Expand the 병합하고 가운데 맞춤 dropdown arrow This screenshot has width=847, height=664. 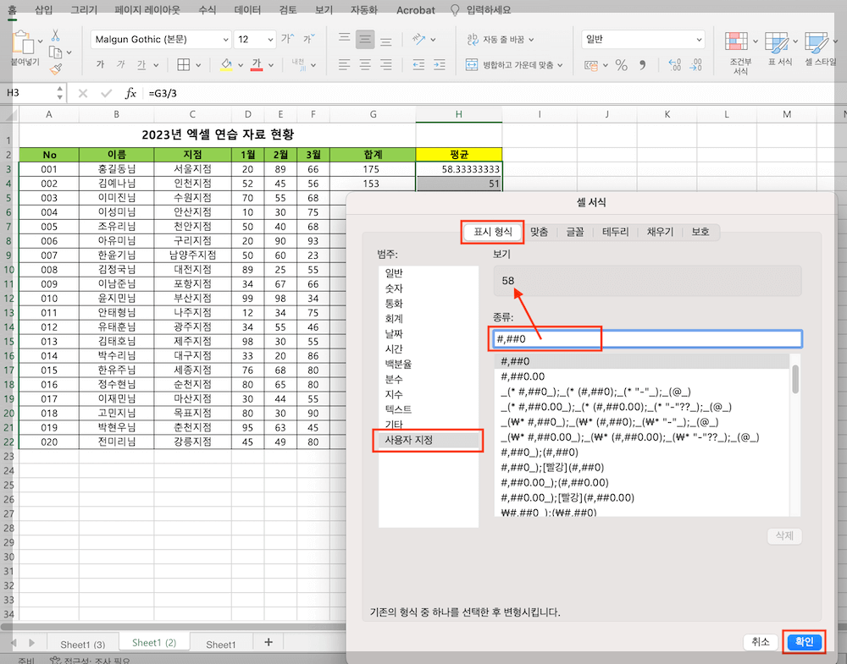coord(560,65)
